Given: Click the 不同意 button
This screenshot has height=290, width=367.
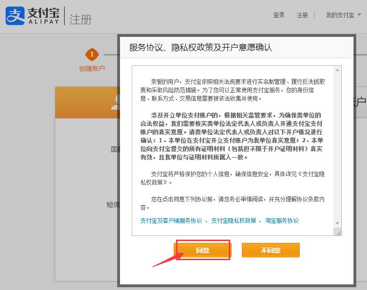Looking at the screenshot, I should 270,250.
